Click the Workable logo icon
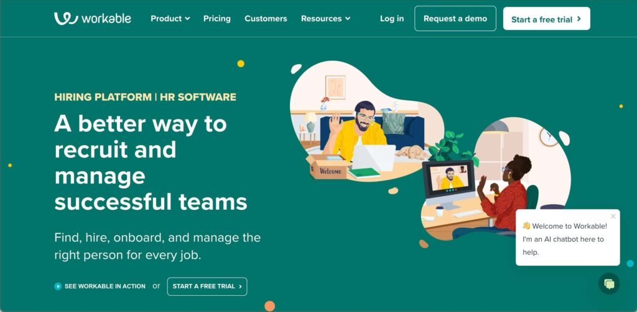Screen dimensions: 637x312 pyautogui.click(x=66, y=18)
